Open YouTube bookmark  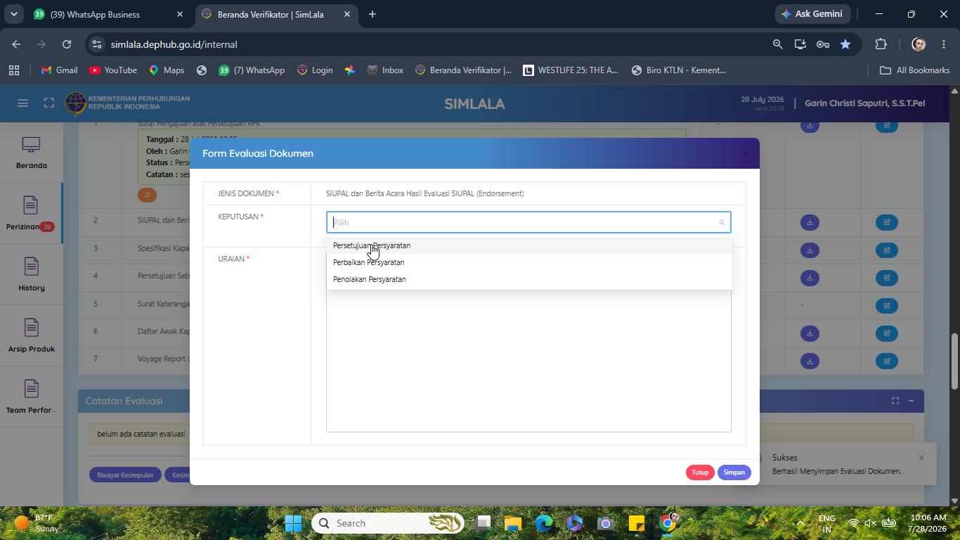pyautogui.click(x=113, y=70)
